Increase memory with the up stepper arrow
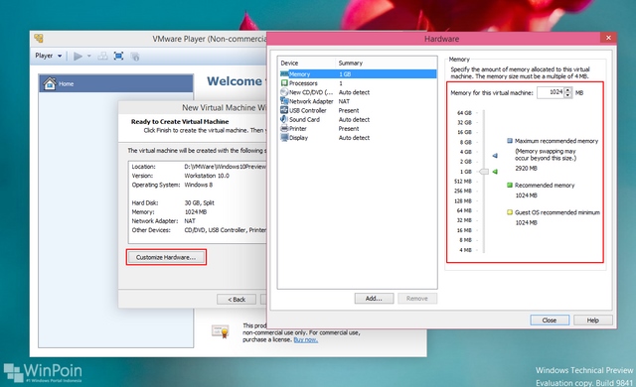The width and height of the screenshot is (636, 387). (567, 90)
